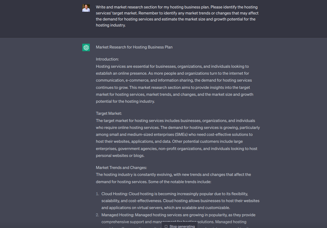Click the 'Cloud Hosting:' list item label
This screenshot has height=228, width=327.
pos(115,194)
